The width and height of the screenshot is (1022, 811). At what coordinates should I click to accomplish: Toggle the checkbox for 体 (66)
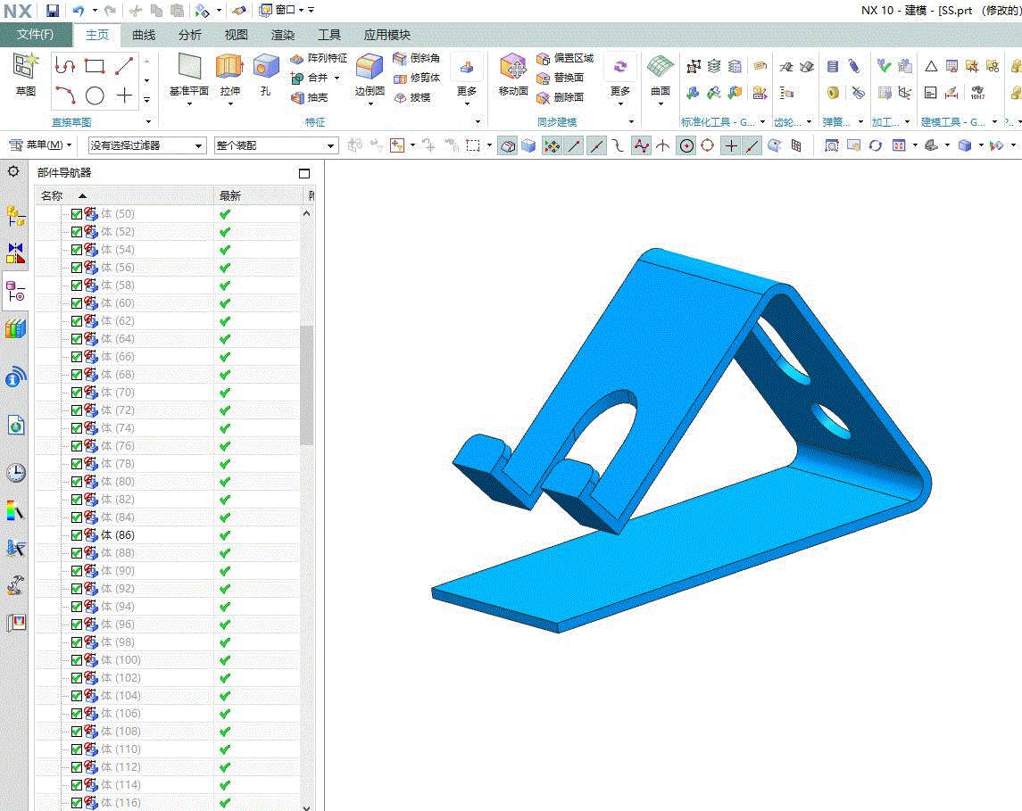tap(76, 356)
